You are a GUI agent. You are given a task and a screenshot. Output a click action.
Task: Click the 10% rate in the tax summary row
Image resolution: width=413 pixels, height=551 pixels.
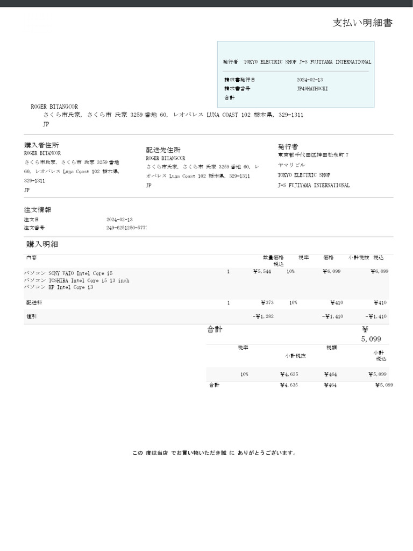tap(245, 375)
